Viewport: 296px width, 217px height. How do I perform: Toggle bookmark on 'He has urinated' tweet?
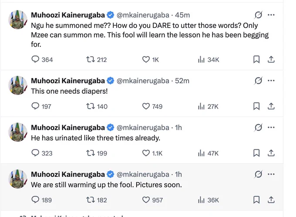coord(256,153)
